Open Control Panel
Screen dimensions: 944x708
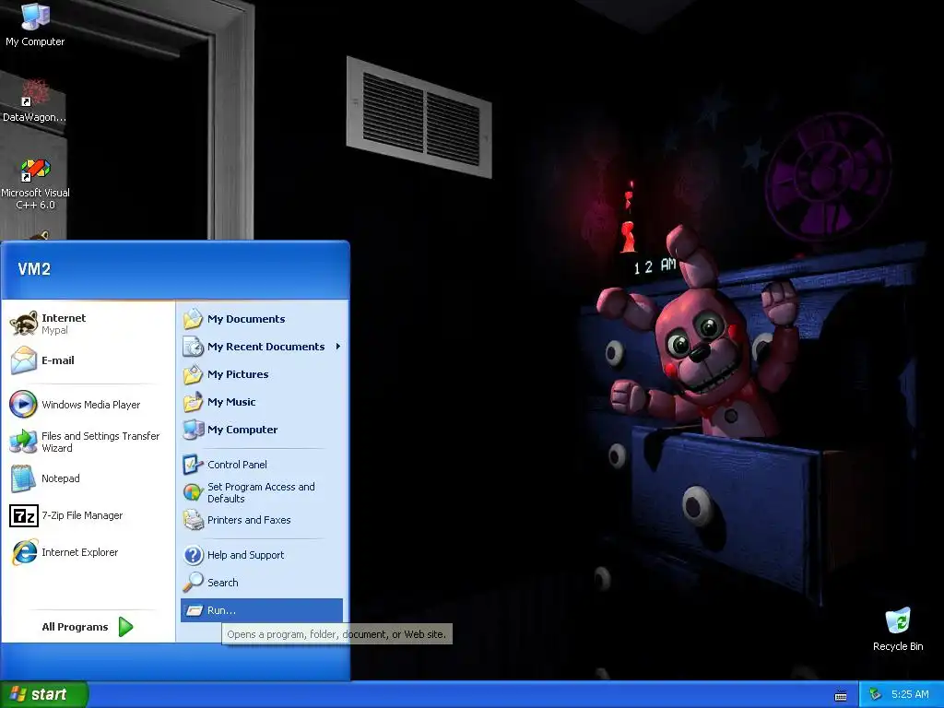262,465
